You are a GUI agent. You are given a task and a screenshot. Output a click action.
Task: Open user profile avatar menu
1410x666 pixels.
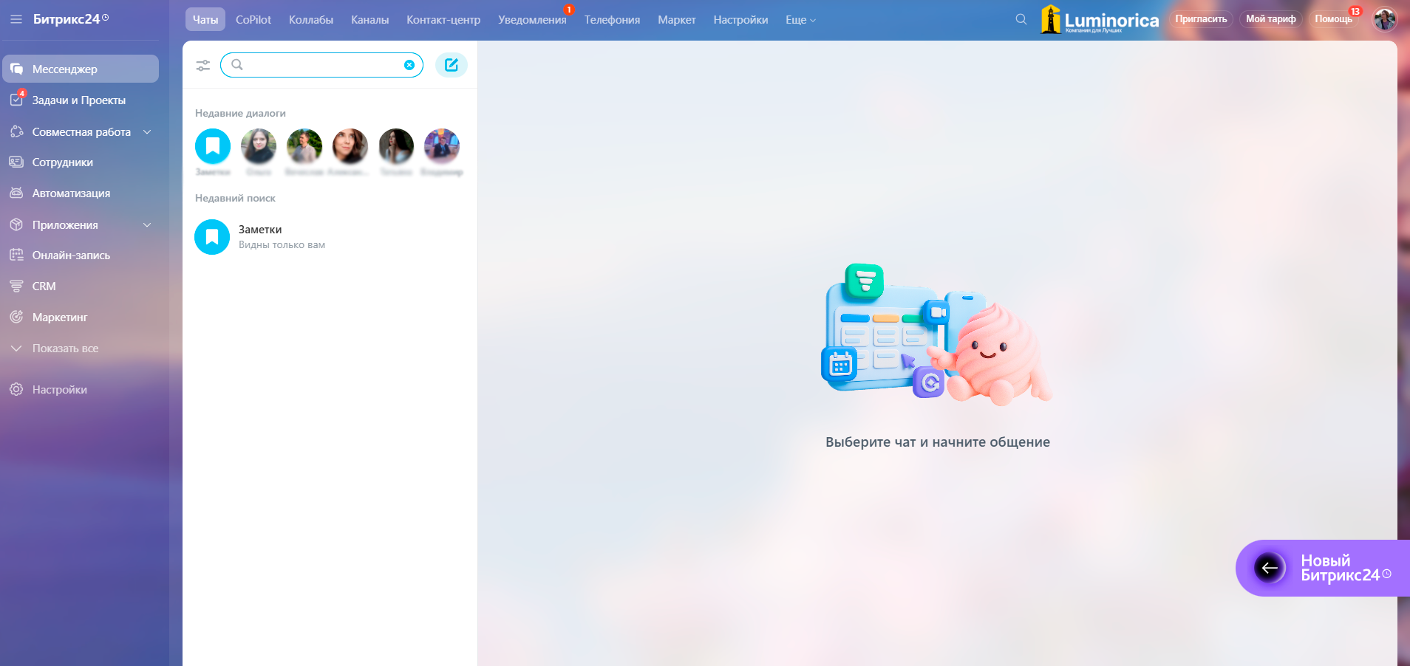(x=1384, y=20)
